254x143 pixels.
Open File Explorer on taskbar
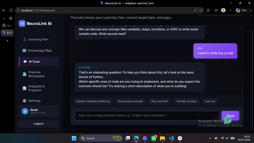(x=162, y=138)
